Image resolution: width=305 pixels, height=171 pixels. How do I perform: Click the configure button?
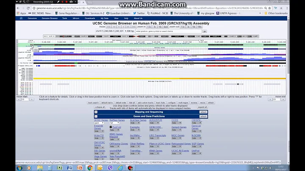[172, 102]
